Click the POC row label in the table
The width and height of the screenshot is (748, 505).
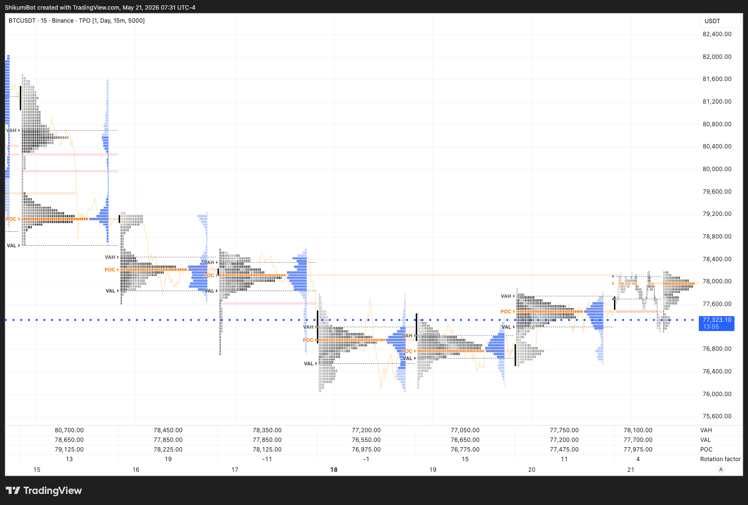[x=706, y=450]
